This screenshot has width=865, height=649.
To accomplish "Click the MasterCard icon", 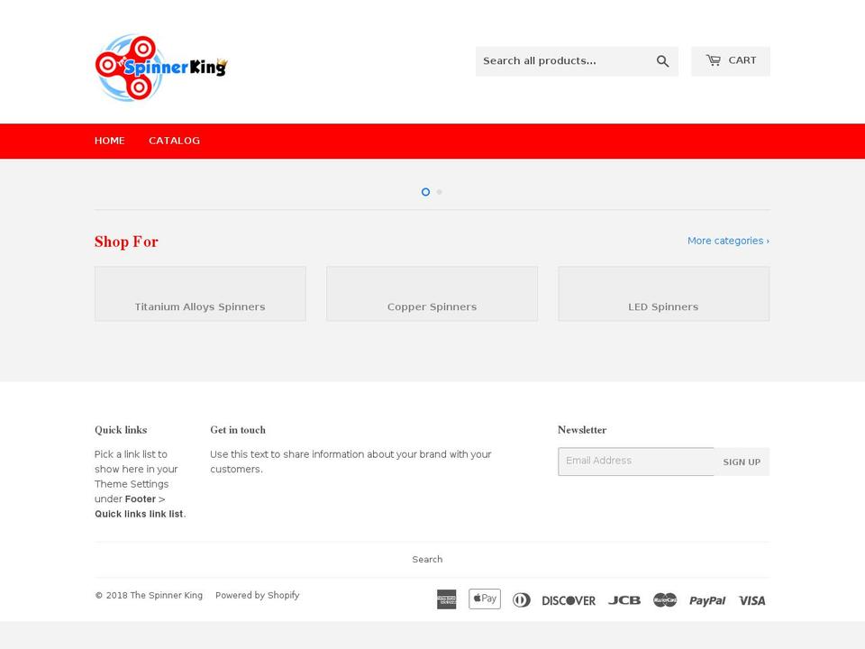I will pyautogui.click(x=665, y=600).
